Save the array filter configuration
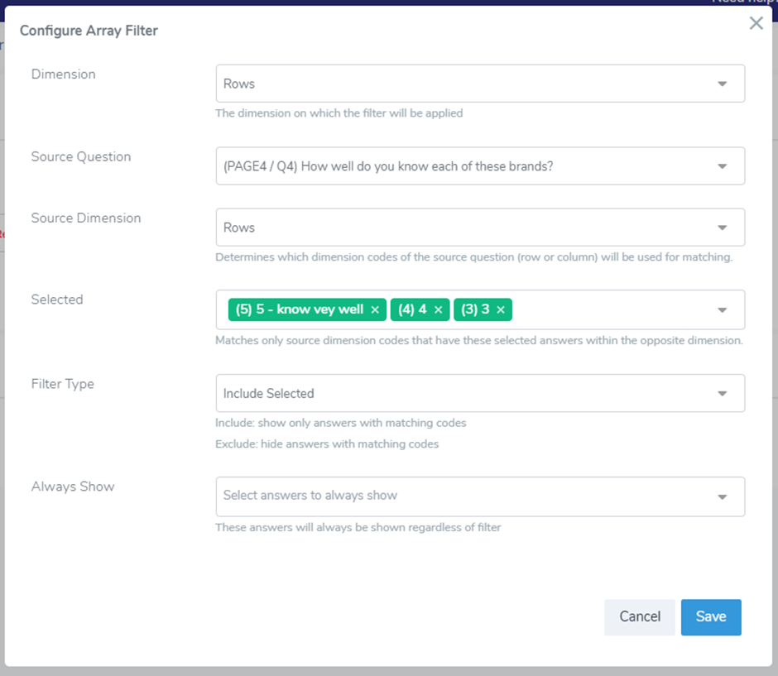 [x=710, y=616]
